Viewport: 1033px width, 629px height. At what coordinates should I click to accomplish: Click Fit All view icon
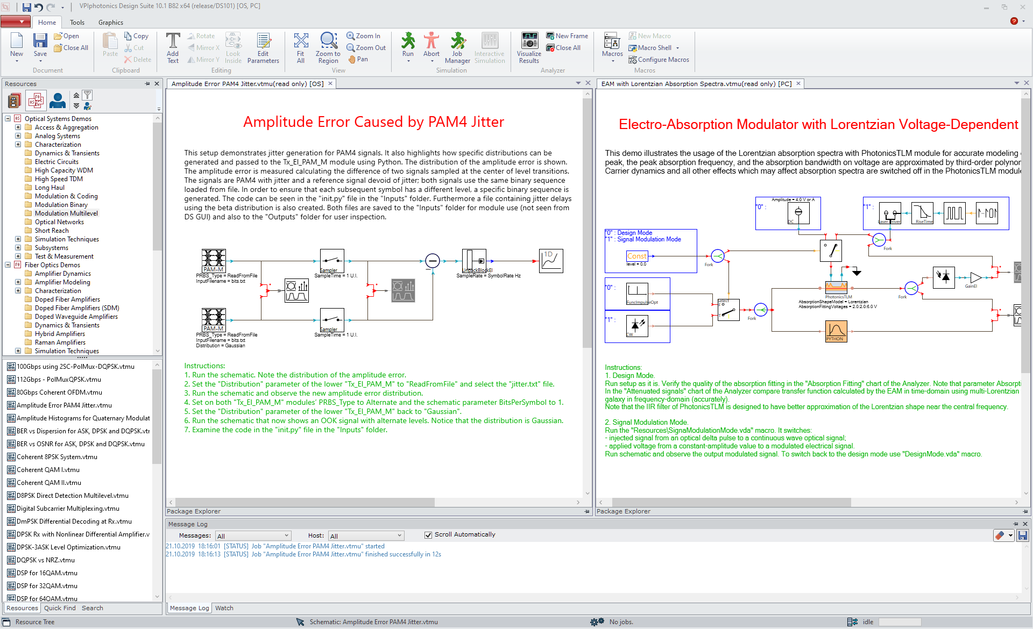point(301,48)
